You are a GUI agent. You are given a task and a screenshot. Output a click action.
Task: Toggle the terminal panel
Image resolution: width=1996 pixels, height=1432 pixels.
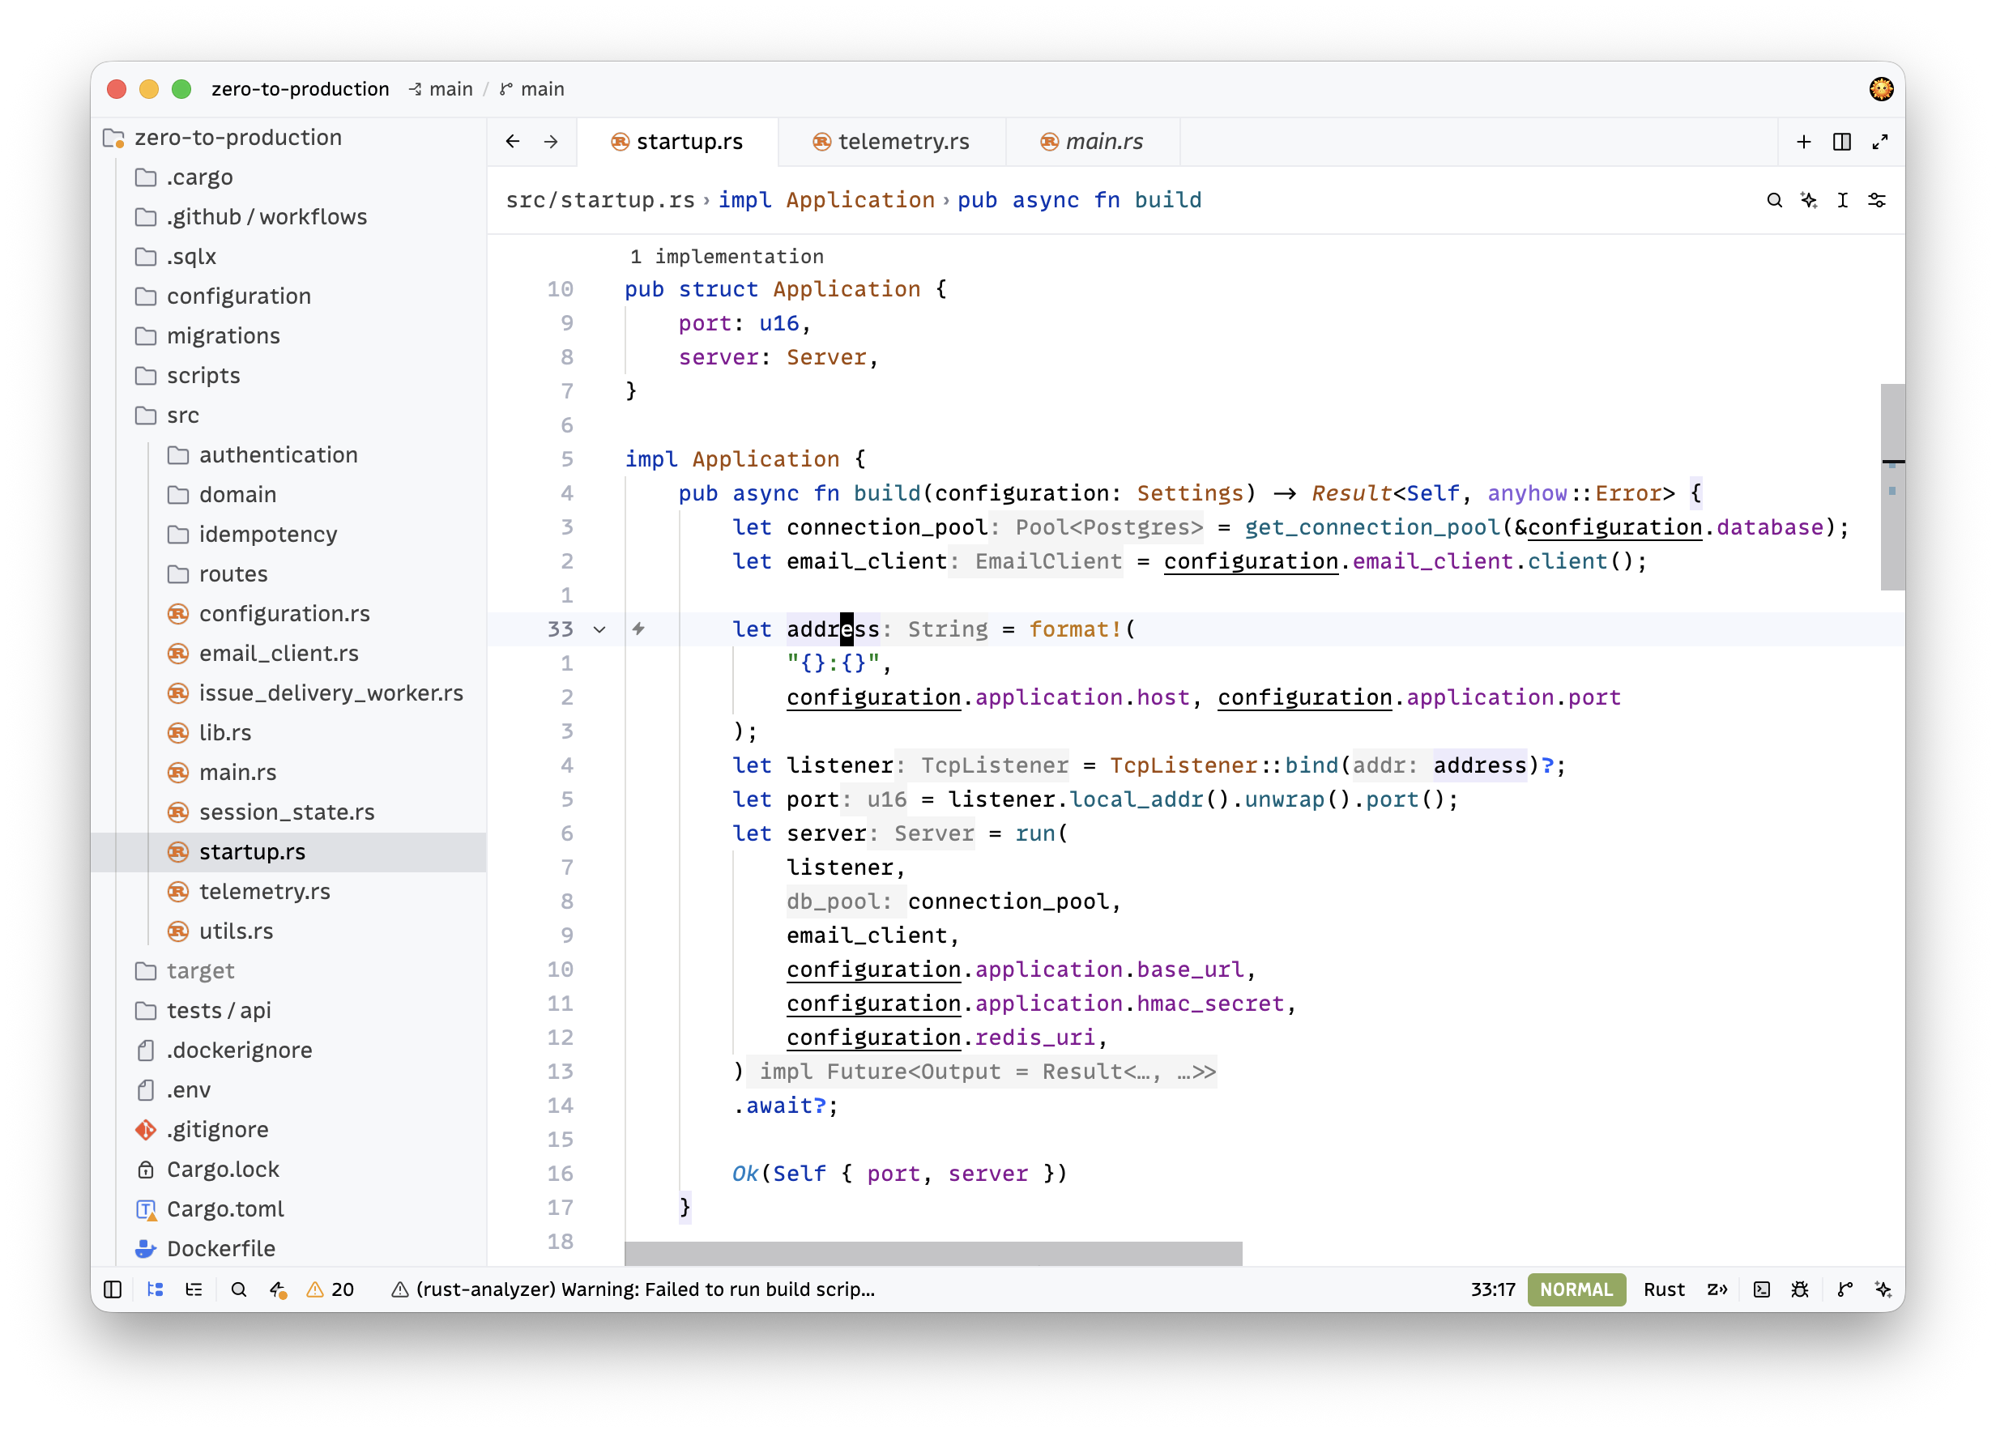tap(1761, 1289)
